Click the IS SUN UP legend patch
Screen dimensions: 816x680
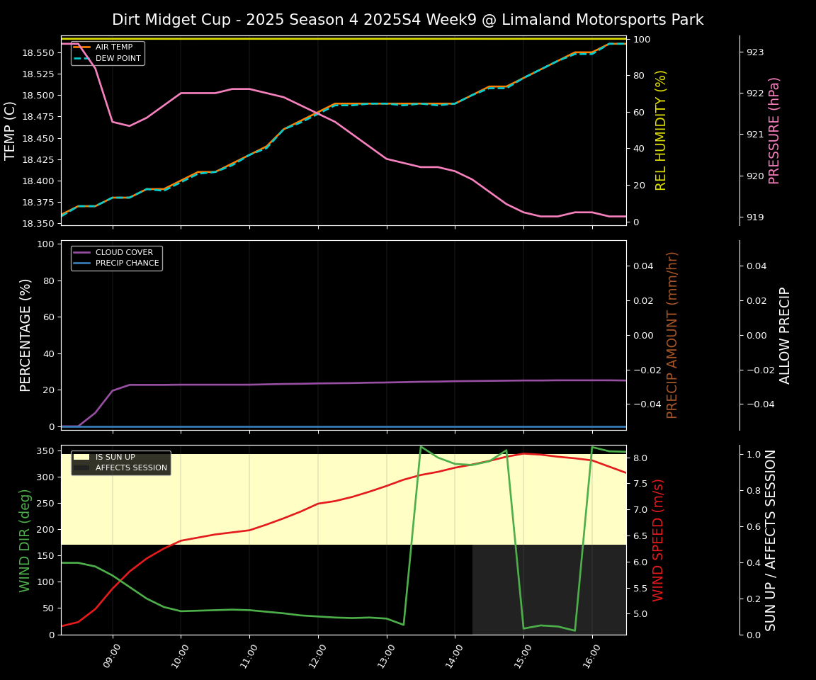(82, 457)
